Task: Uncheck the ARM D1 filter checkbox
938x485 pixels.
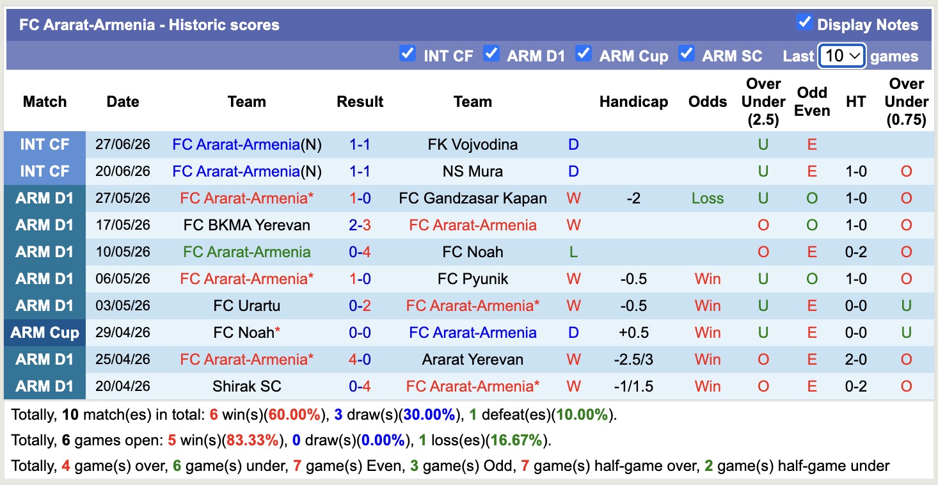Action: coord(491,53)
